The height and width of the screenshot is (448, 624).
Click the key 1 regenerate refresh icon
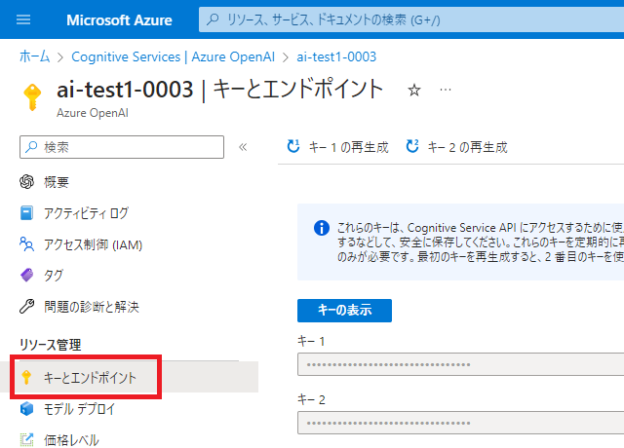pos(293,146)
